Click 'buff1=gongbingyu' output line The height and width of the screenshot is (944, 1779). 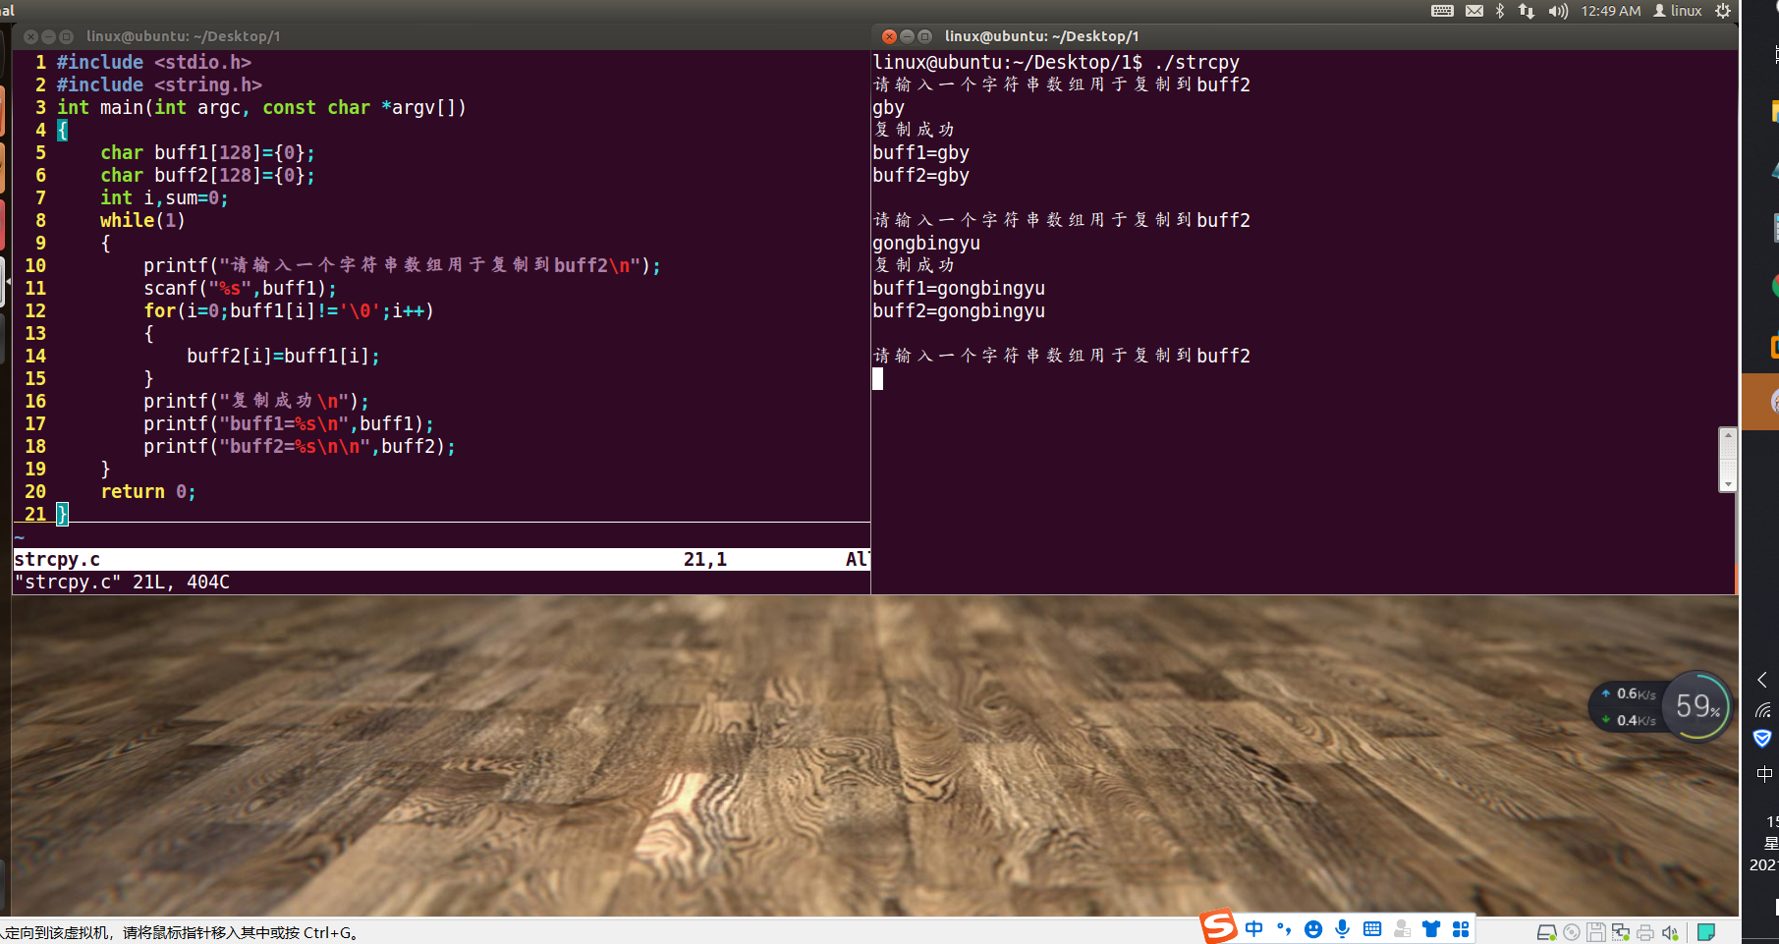click(959, 288)
